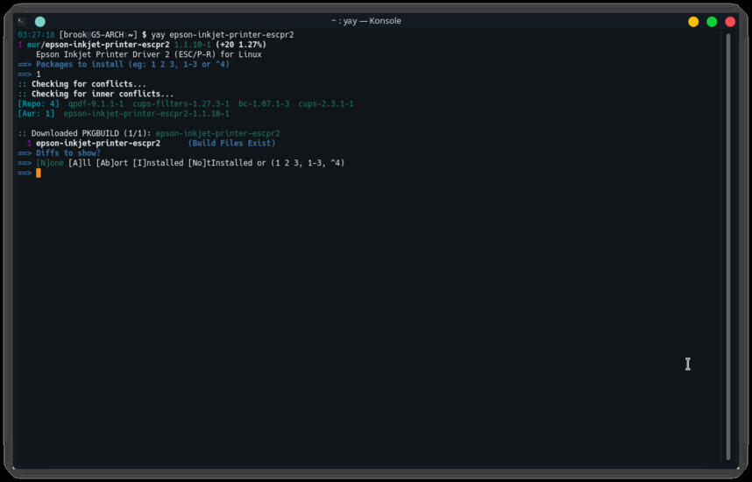Click 'epson-inkjet-printer-escpr2-1.1.10-1' in Aur line
This screenshot has height=482, width=752.
tap(146, 114)
